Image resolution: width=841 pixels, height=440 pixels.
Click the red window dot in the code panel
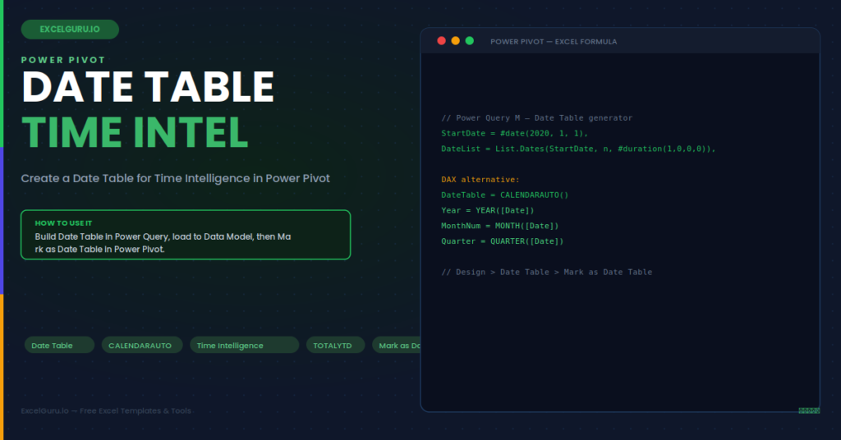click(441, 41)
